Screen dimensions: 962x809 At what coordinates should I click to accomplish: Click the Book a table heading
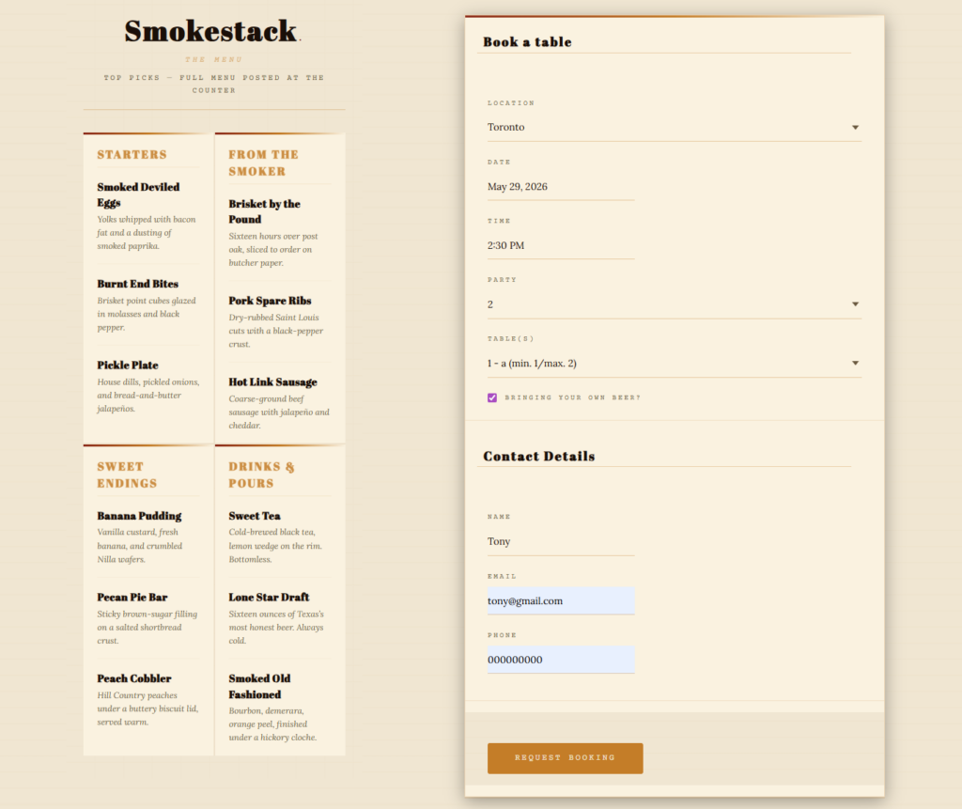tap(527, 41)
